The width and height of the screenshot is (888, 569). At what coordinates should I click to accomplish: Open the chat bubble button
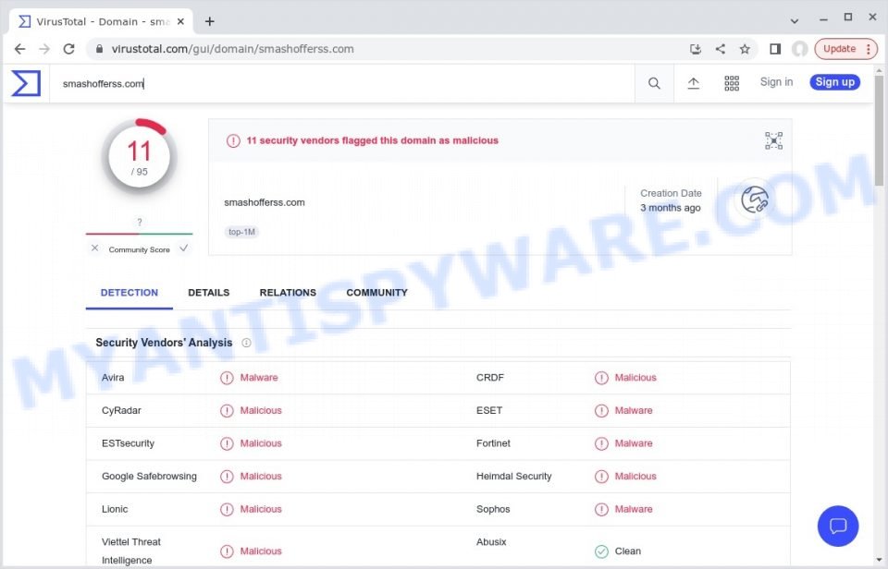[838, 526]
